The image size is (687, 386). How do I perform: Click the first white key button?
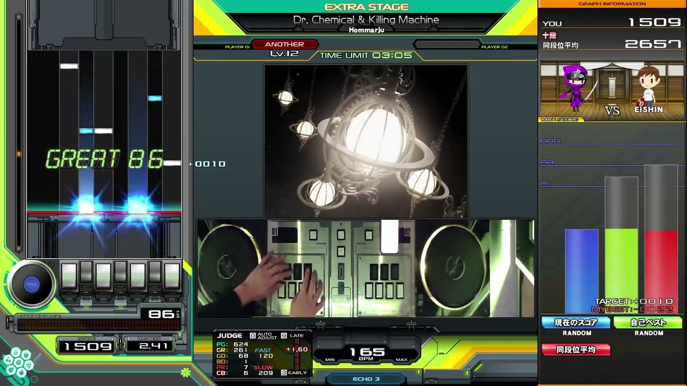tap(69, 277)
